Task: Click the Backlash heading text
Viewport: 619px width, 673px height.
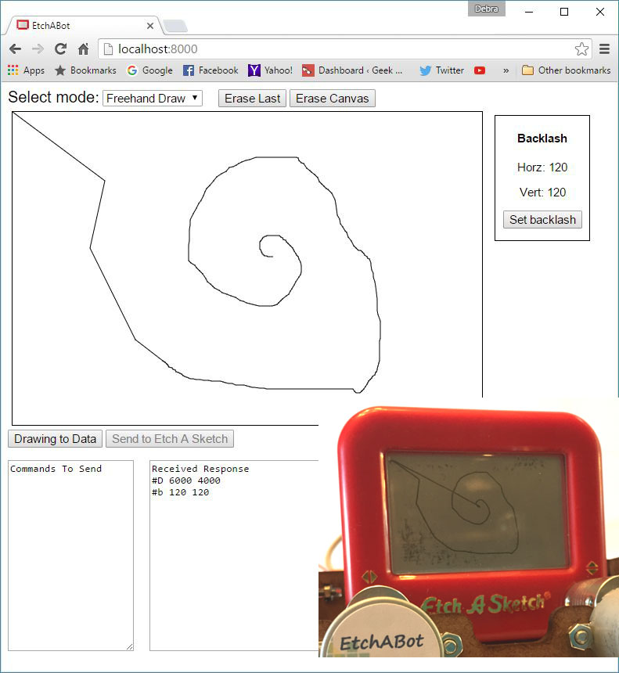Action: click(x=542, y=139)
